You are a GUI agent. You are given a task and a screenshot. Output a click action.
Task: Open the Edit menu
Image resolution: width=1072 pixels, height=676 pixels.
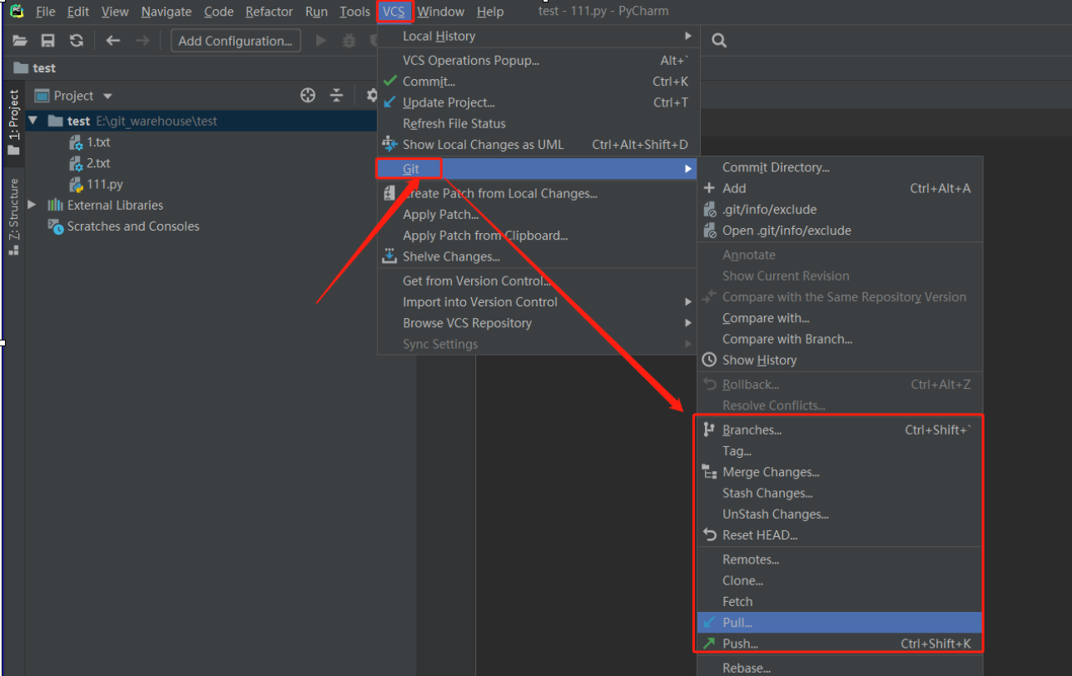(x=78, y=12)
